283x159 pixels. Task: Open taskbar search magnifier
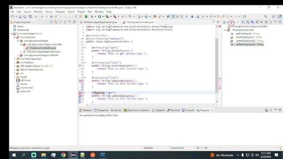pos(23,155)
